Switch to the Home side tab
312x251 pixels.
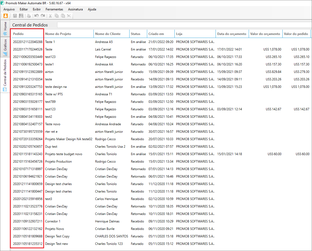[x=5, y=29]
